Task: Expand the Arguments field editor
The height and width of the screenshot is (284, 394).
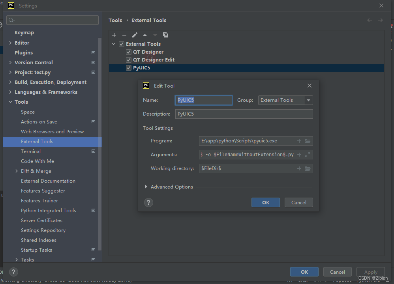Action: coord(307,154)
